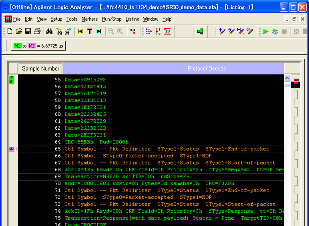Click the marker properties pencil icon
Screen dimensions: 309x226
tap(250, 32)
